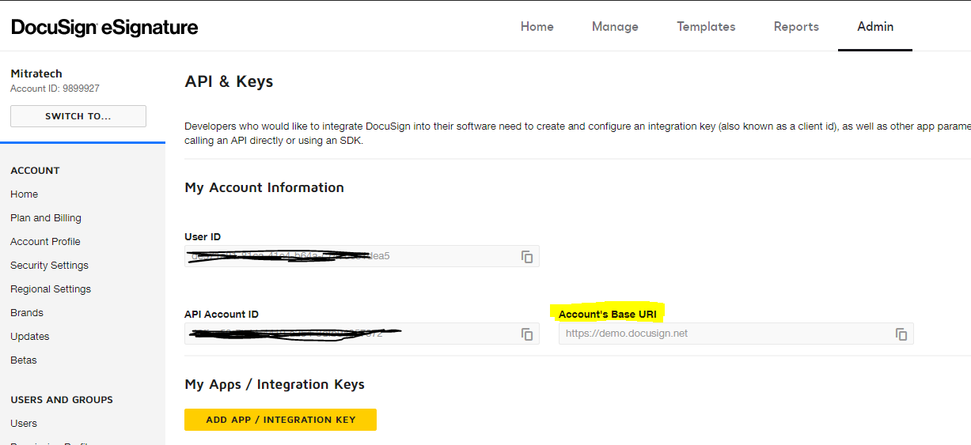
Task: Click My Apps / Integration Keys heading
Action: point(275,384)
